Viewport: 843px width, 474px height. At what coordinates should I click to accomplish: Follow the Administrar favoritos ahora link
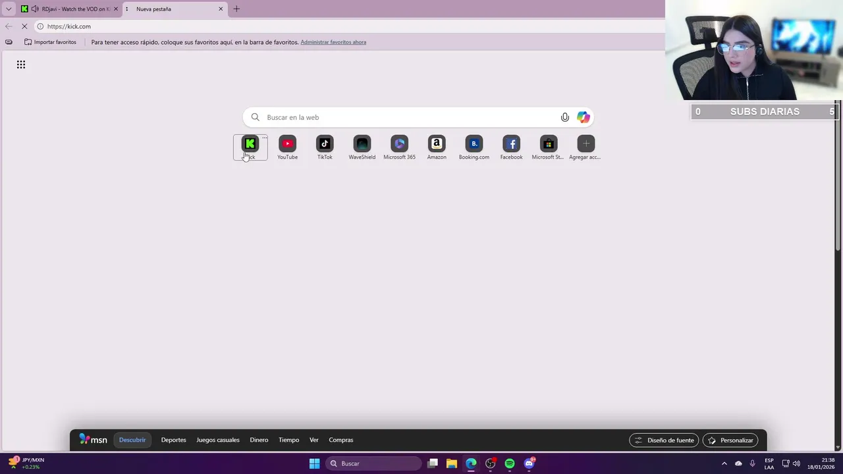pos(333,42)
